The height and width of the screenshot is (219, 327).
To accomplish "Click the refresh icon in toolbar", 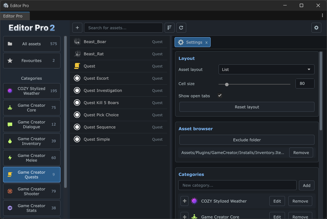I will click(181, 28).
